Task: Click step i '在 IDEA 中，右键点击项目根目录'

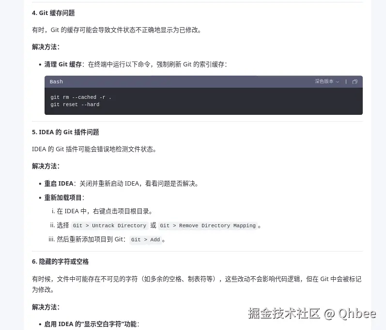Action: tap(105, 211)
